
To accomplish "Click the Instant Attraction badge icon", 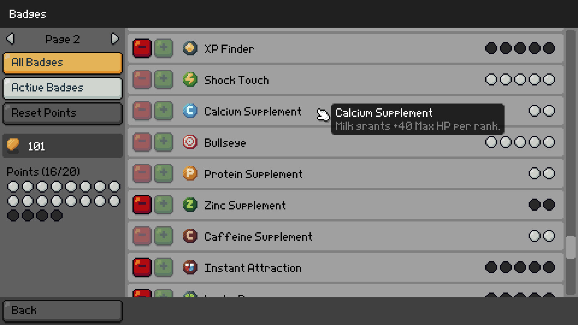I will pos(189,267).
